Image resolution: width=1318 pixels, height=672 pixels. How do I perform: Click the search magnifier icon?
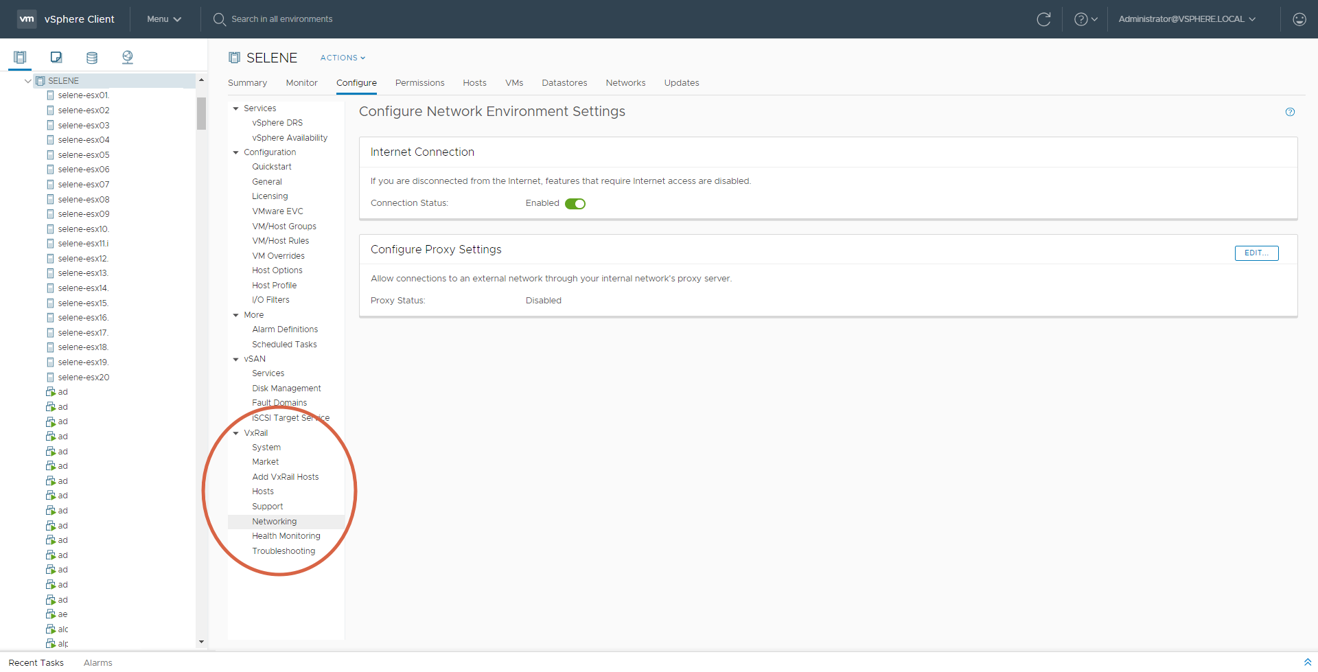coord(219,19)
